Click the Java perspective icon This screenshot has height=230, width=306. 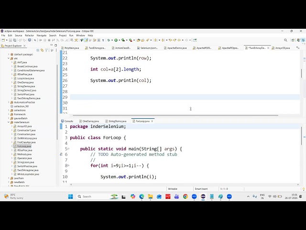298,40
